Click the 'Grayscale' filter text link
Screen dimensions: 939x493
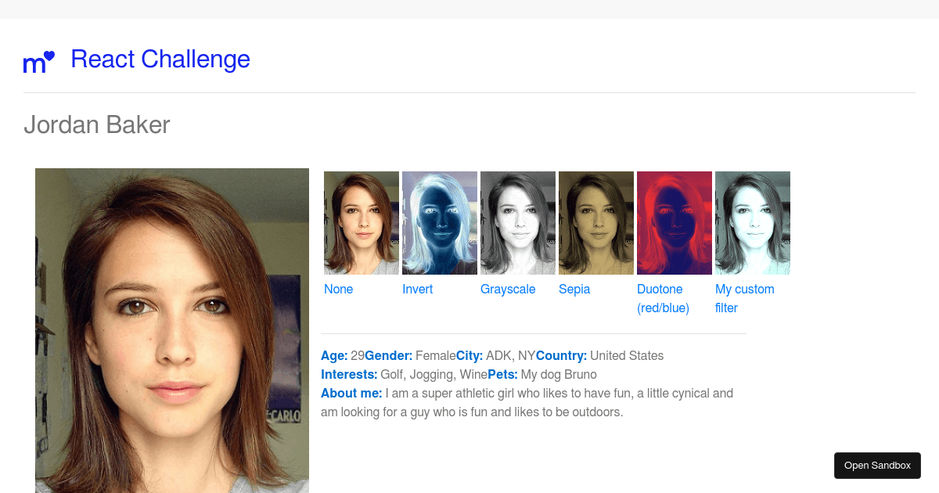[508, 290]
